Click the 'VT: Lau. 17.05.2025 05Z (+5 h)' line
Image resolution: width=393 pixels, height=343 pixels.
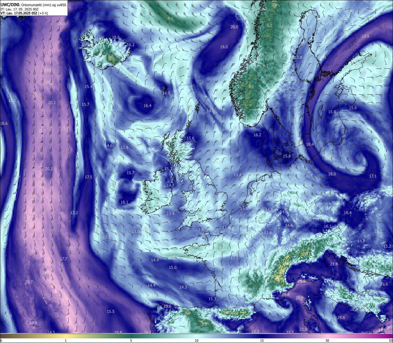tap(24, 13)
